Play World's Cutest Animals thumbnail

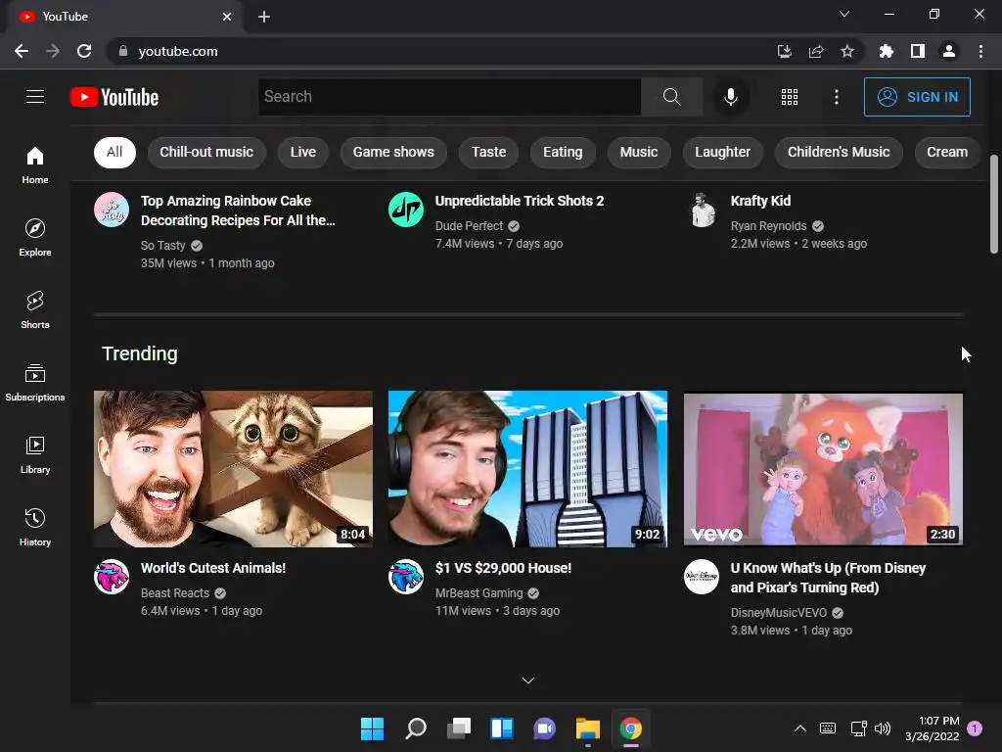pyautogui.click(x=233, y=469)
